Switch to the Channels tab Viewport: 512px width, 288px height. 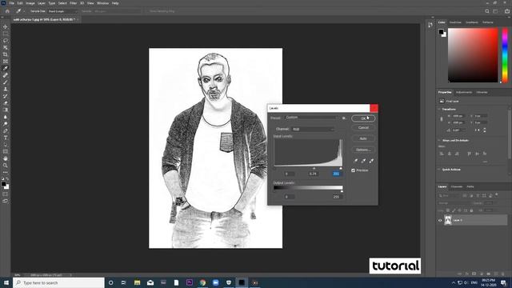pos(457,186)
